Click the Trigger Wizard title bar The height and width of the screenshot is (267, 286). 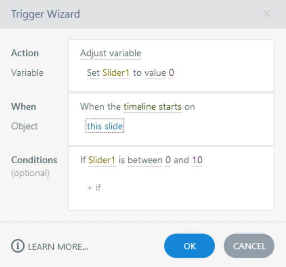(x=143, y=14)
